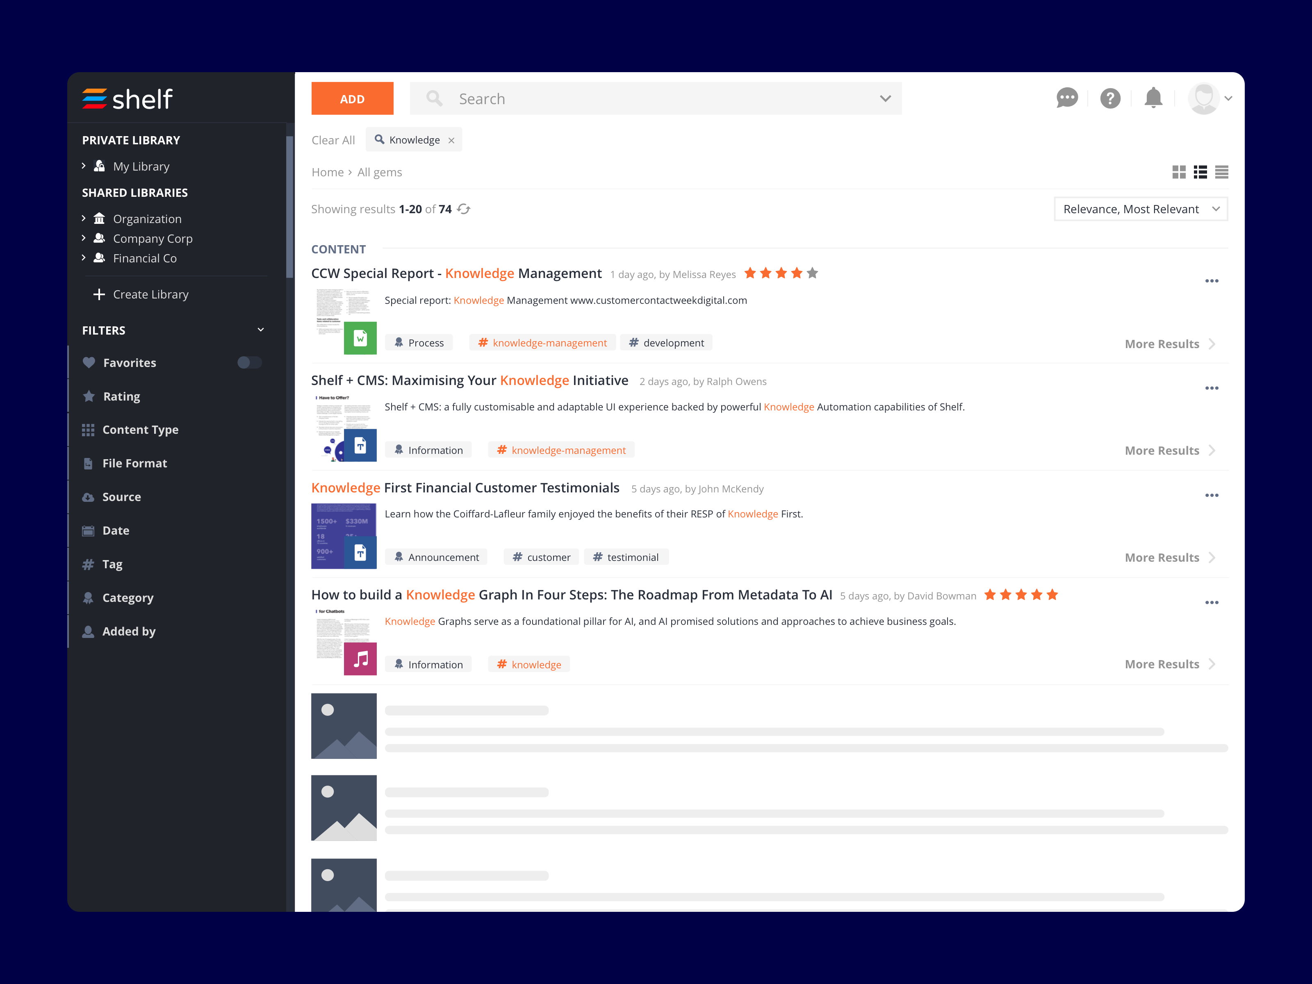Open the Content Type filter
The image size is (1312, 984).
point(140,429)
